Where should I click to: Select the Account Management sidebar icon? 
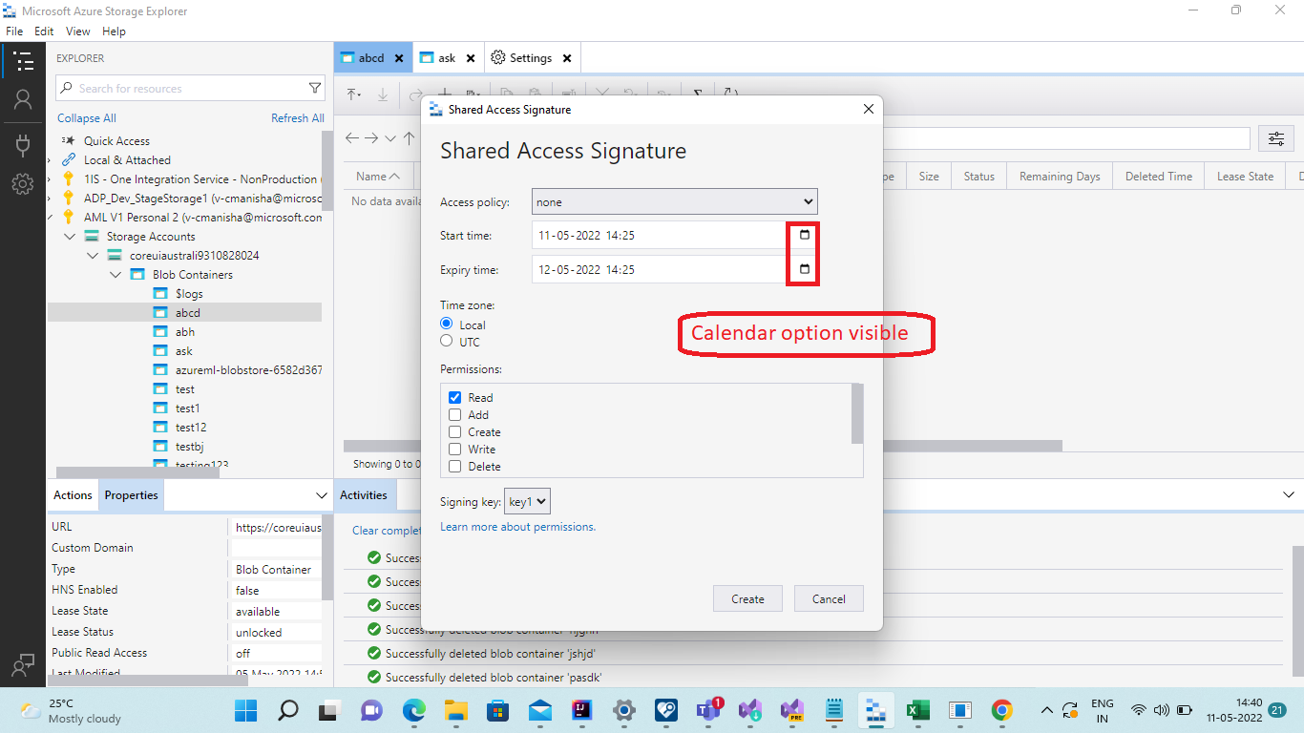point(24,98)
